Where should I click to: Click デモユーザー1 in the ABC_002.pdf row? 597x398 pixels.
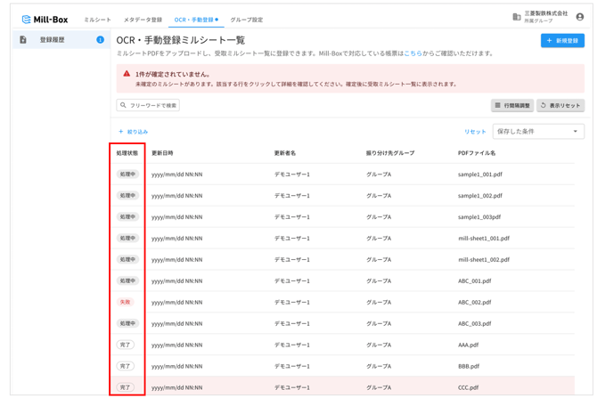(x=292, y=302)
